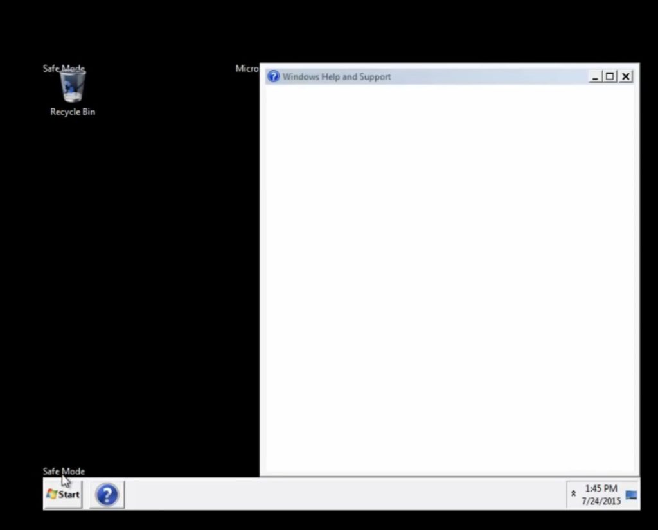Click the help icon in window title bar
This screenshot has height=530, width=658.
click(273, 76)
